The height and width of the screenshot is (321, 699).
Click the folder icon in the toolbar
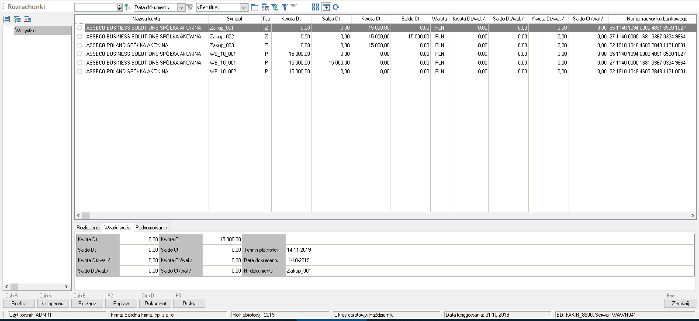click(255, 7)
